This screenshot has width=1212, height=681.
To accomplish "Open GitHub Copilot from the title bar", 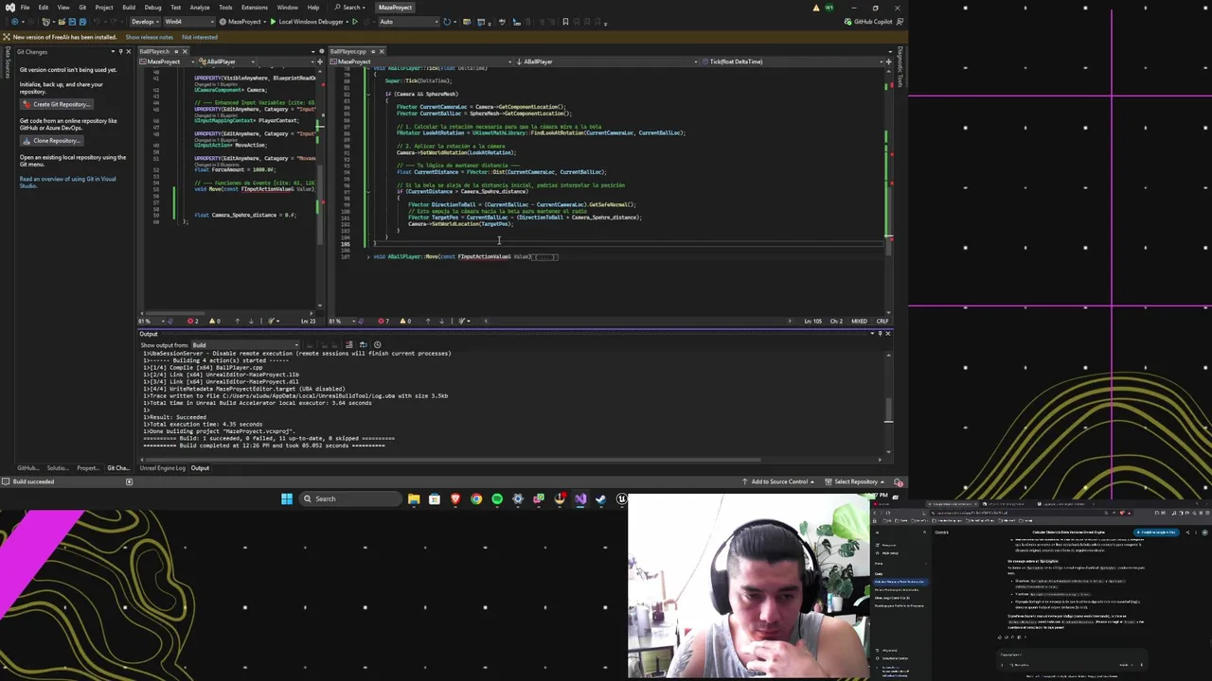I will point(868,22).
